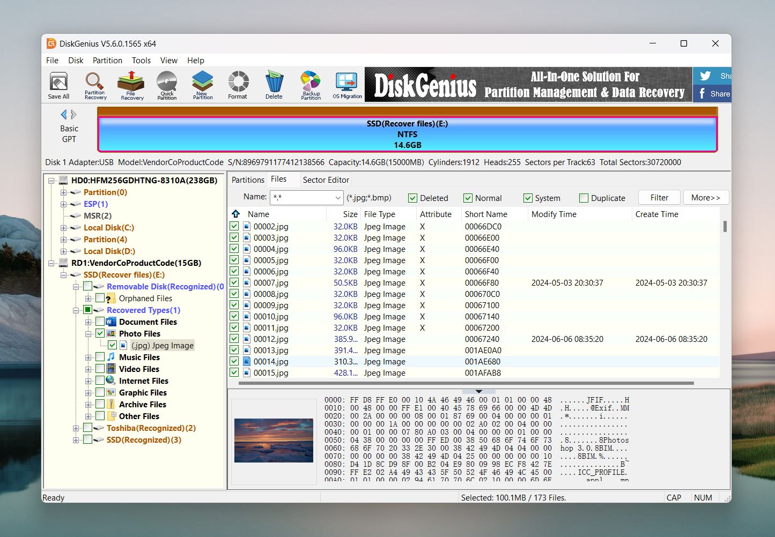Sort by Short Name column header

pyautogui.click(x=494, y=214)
